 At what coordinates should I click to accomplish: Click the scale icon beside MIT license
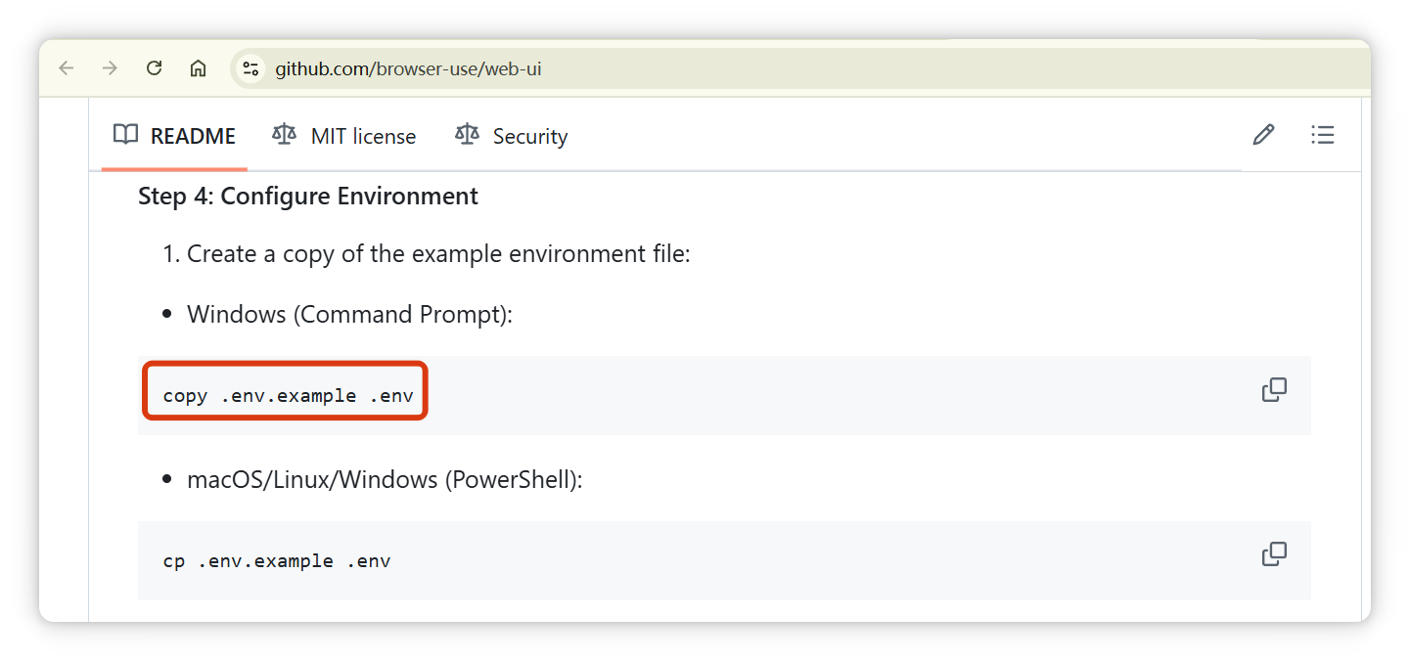click(285, 135)
